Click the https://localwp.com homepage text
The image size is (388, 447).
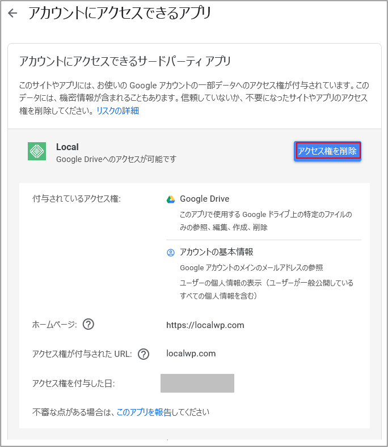coord(205,325)
